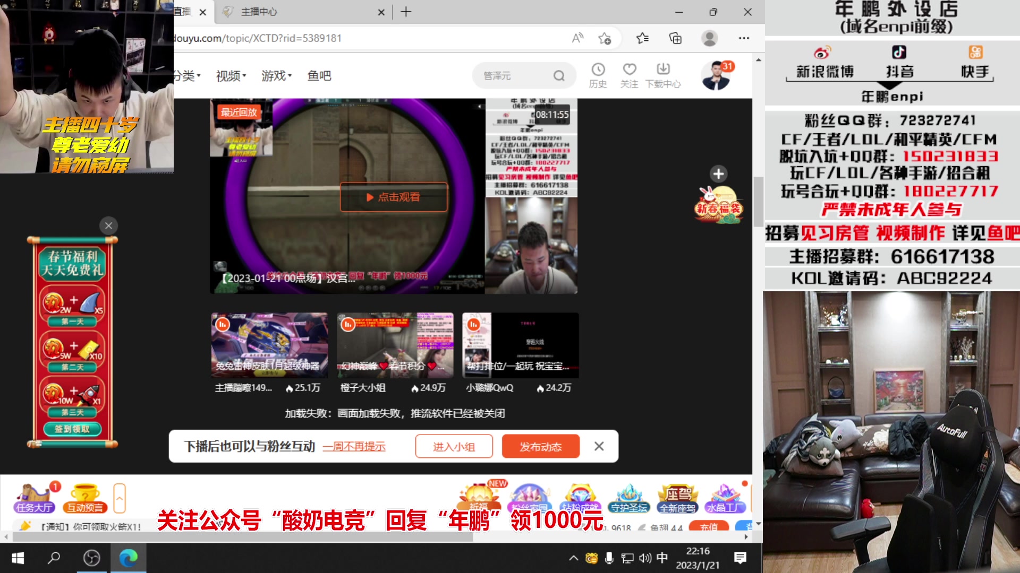Open Windows Start menu

(x=18, y=558)
